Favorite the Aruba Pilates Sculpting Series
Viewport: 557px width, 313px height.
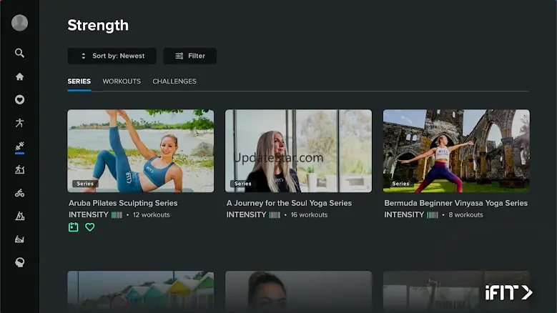pos(90,227)
